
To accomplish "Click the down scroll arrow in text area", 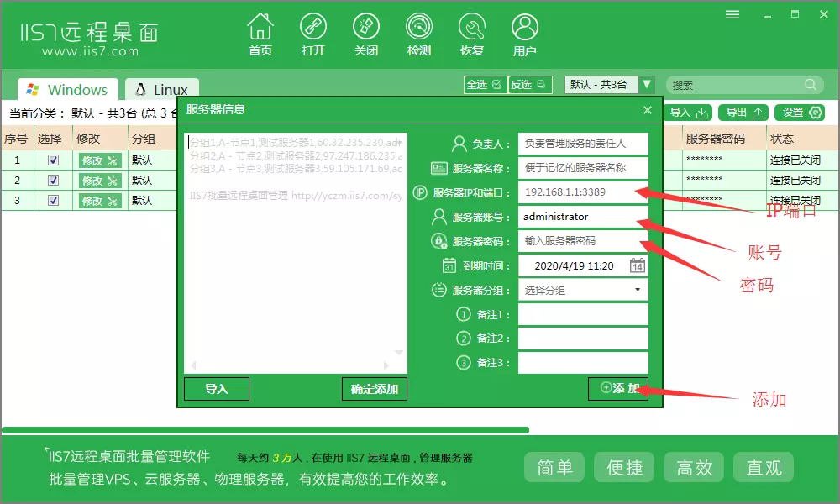I will point(399,353).
